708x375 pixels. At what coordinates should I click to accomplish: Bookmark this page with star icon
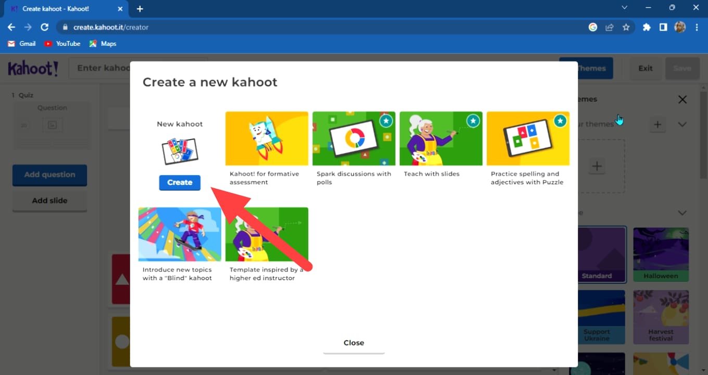coord(626,27)
